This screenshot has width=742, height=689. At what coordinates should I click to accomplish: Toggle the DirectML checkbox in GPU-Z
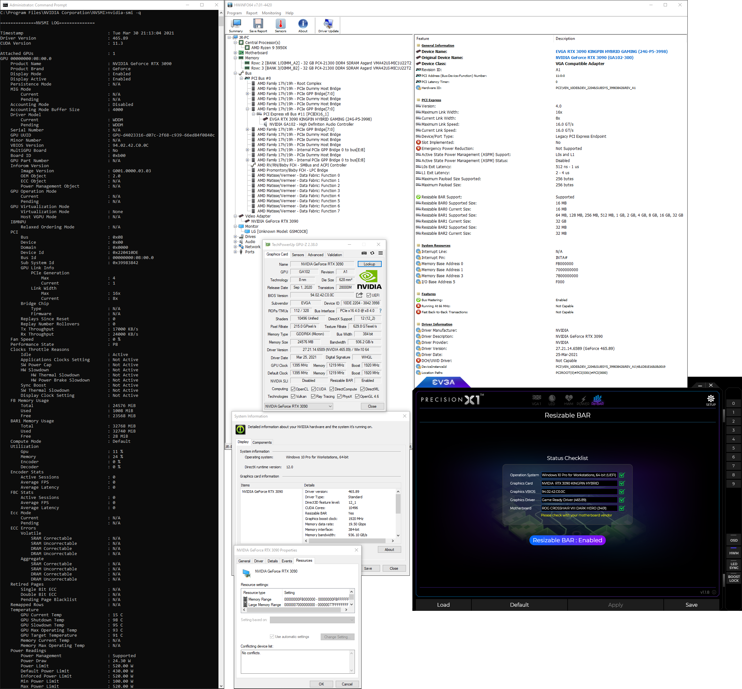pyautogui.click(x=362, y=389)
